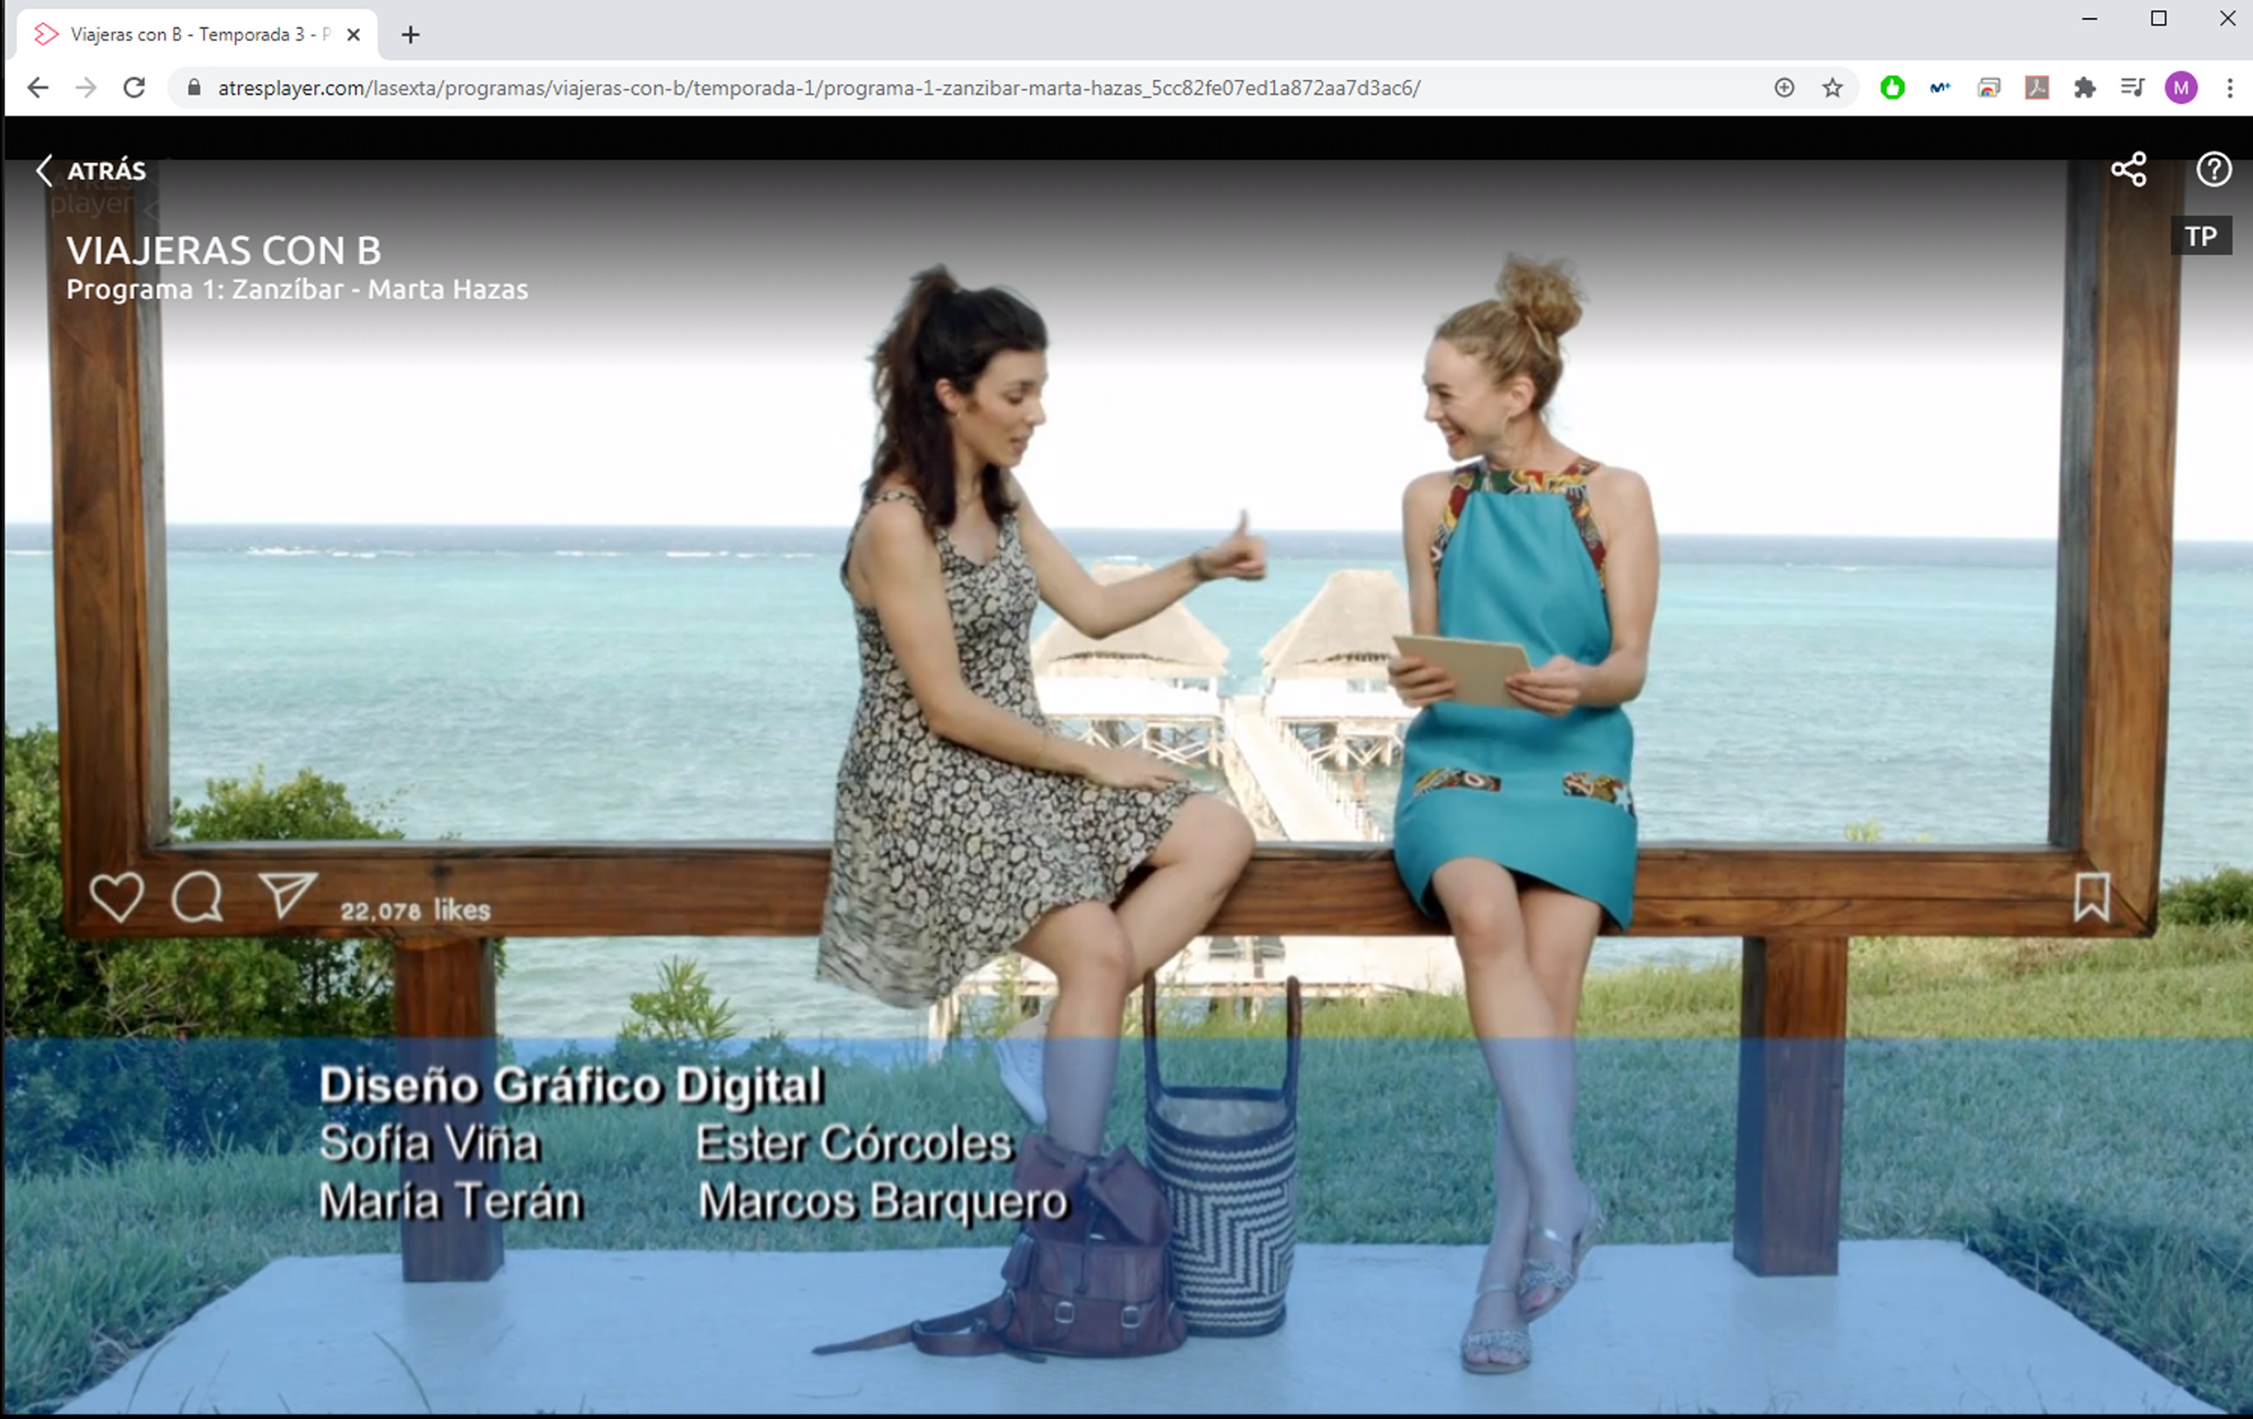Screen dimensions: 2253x1419
Task: Open the Movistar+ extension icon
Action: point(1940,88)
